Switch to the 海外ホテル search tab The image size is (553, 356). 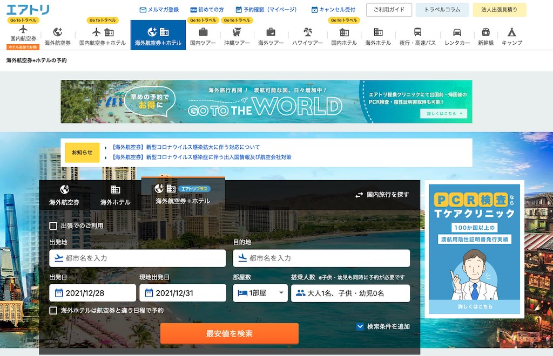click(x=116, y=195)
